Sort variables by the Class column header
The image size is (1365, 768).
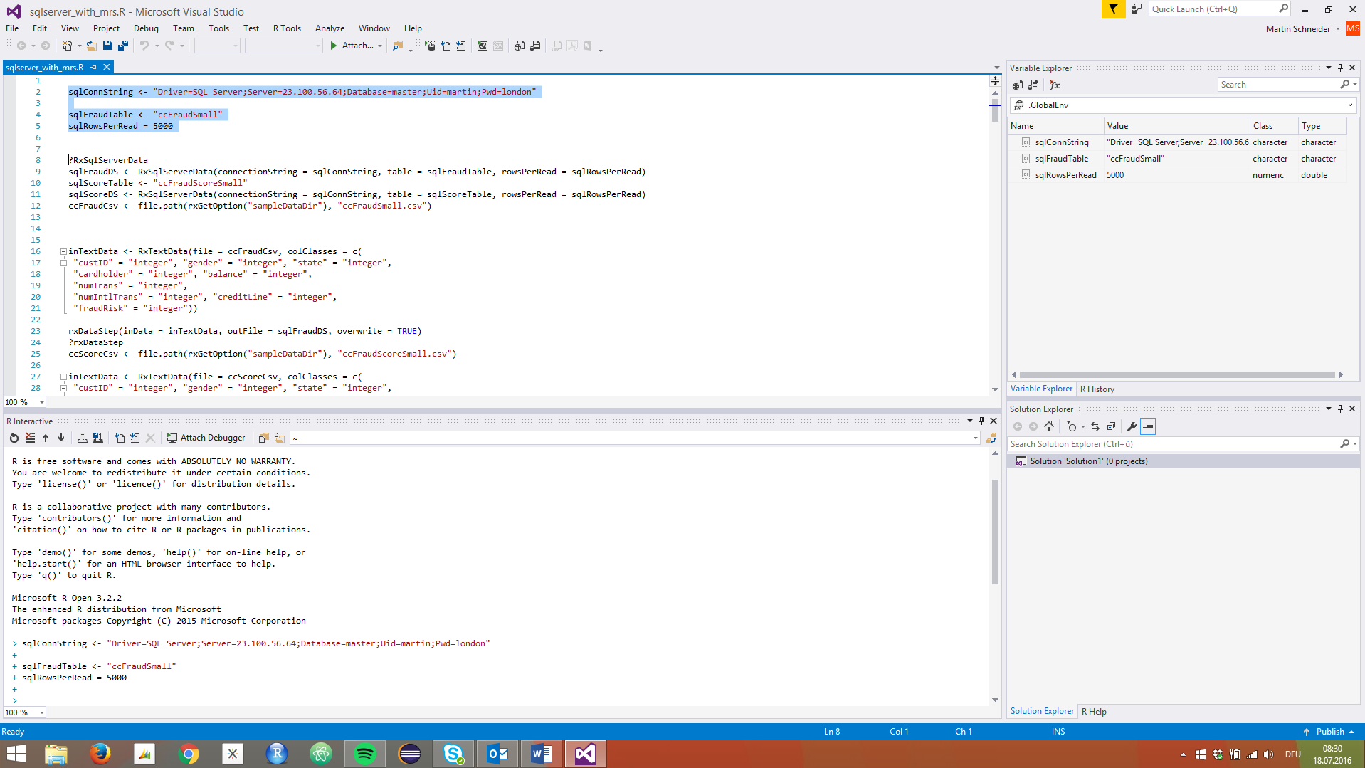point(1274,126)
